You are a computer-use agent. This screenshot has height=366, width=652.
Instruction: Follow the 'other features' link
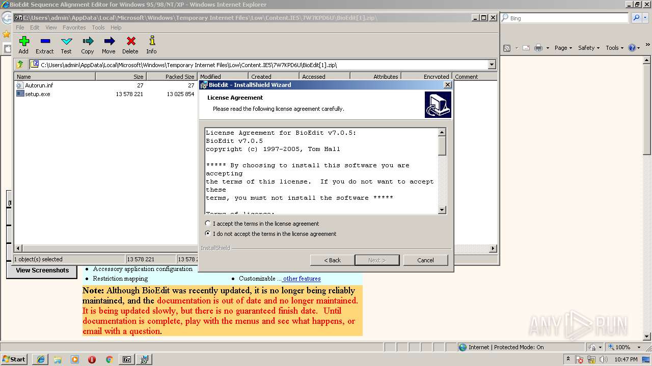(x=302, y=279)
